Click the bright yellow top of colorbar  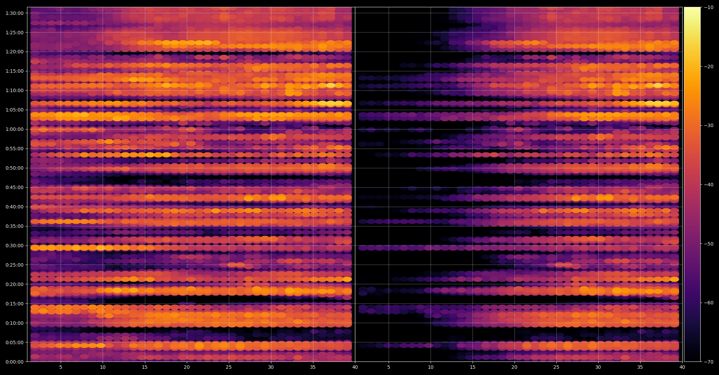click(x=692, y=10)
